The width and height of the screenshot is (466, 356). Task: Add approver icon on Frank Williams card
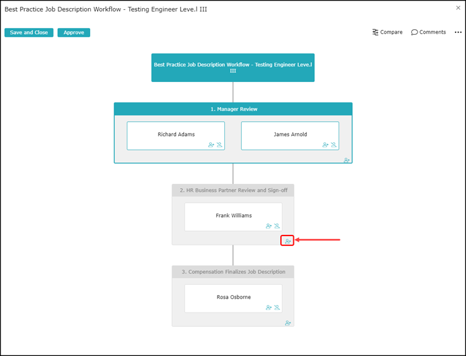coord(268,226)
